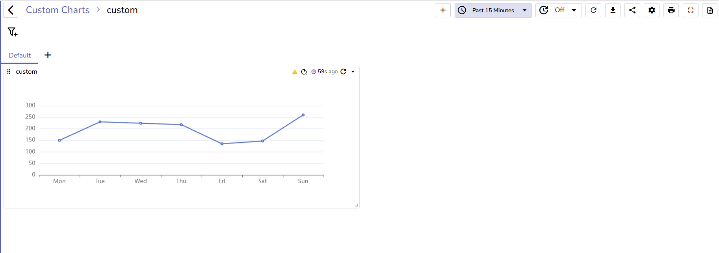Toggle fullscreen mode icon
Image resolution: width=719 pixels, height=253 pixels.
click(691, 10)
